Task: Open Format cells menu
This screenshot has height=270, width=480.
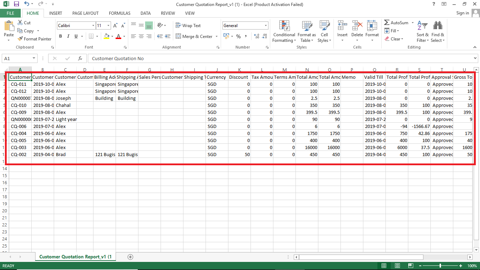Action: [372, 31]
